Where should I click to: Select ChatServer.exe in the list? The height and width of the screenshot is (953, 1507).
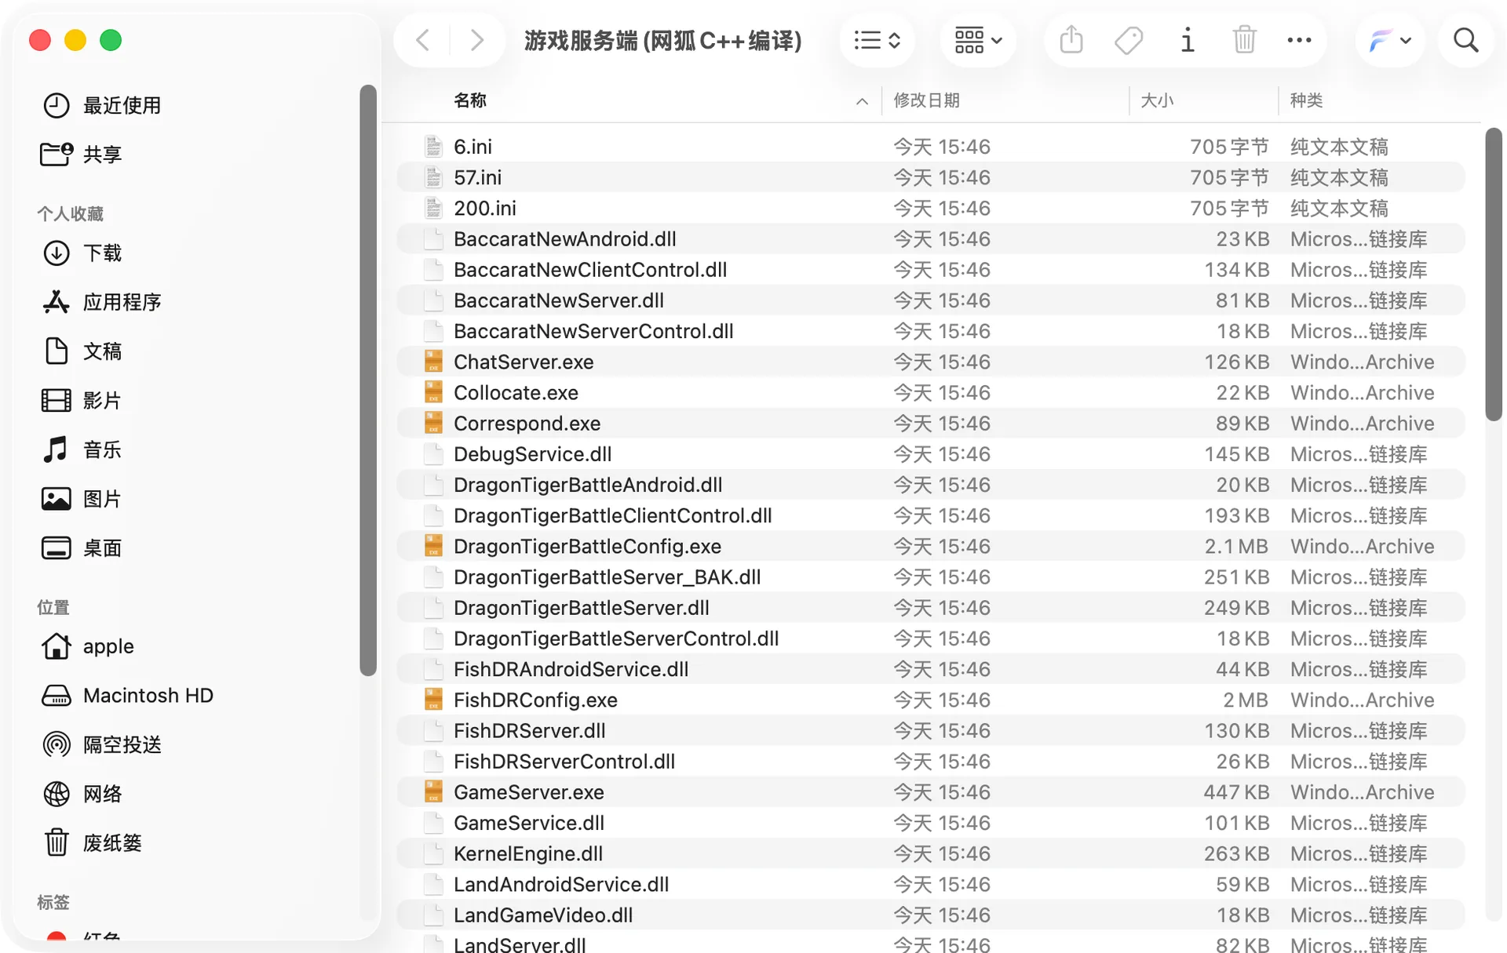pos(931,362)
